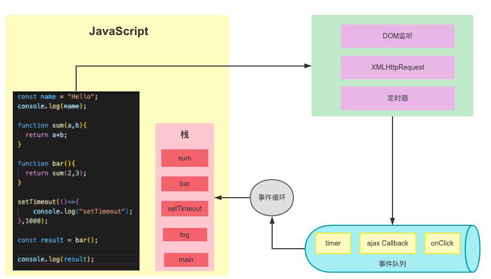
Task: Select the onClick queue item
Action: [x=442, y=243]
